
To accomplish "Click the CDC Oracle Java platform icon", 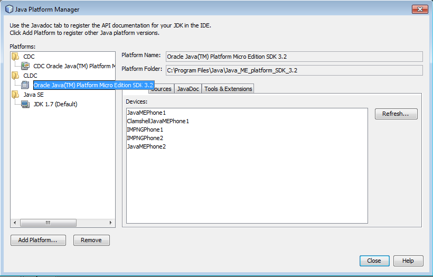I will [25, 66].
